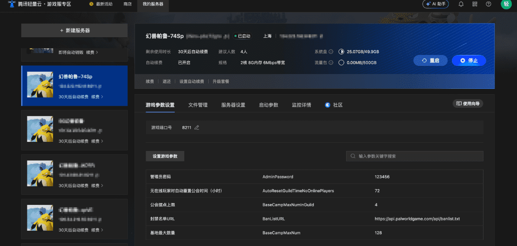The width and height of the screenshot is (517, 246).
Task: Click BaseCampMaxNumInGuild parameter name
Action: click(x=288, y=205)
